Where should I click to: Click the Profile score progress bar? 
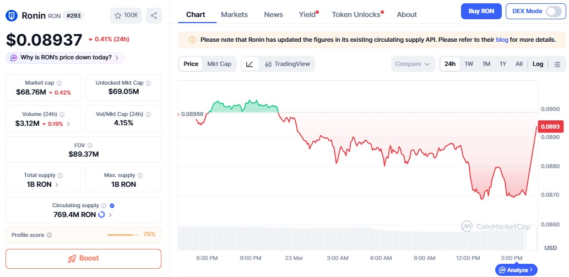pos(123,235)
